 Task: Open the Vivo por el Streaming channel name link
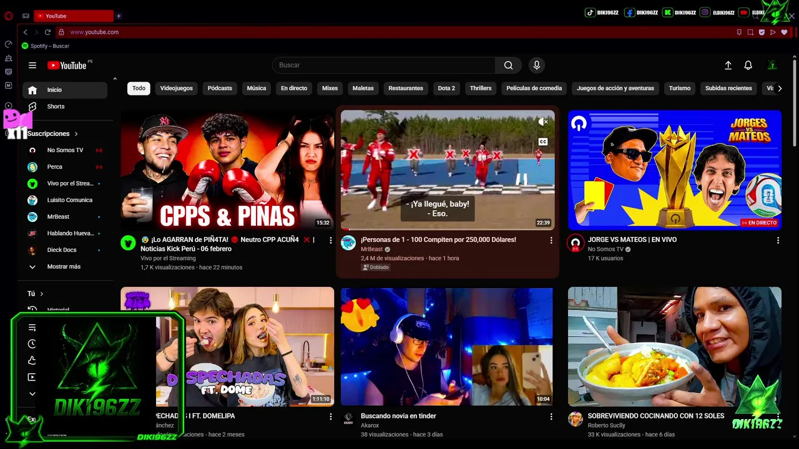coord(168,258)
